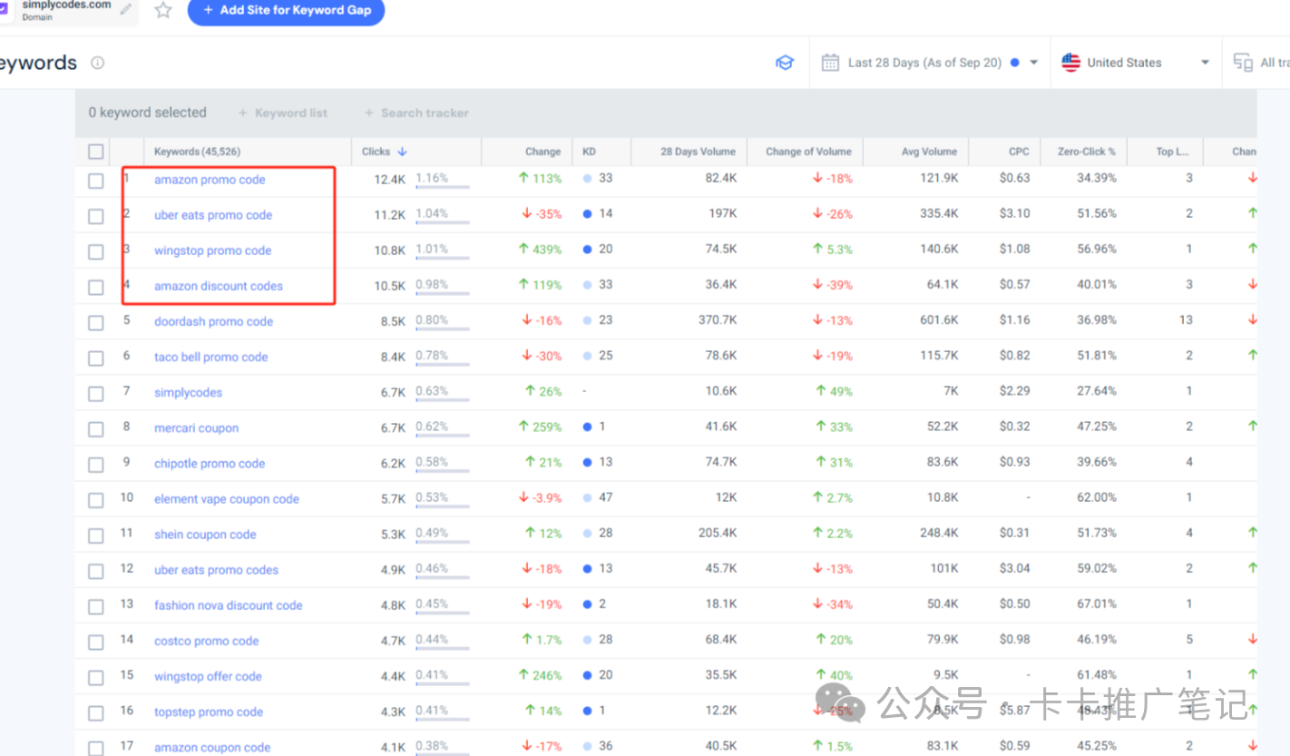This screenshot has height=756, width=1290.
Task: Click the United States flag icon
Action: coord(1071,63)
